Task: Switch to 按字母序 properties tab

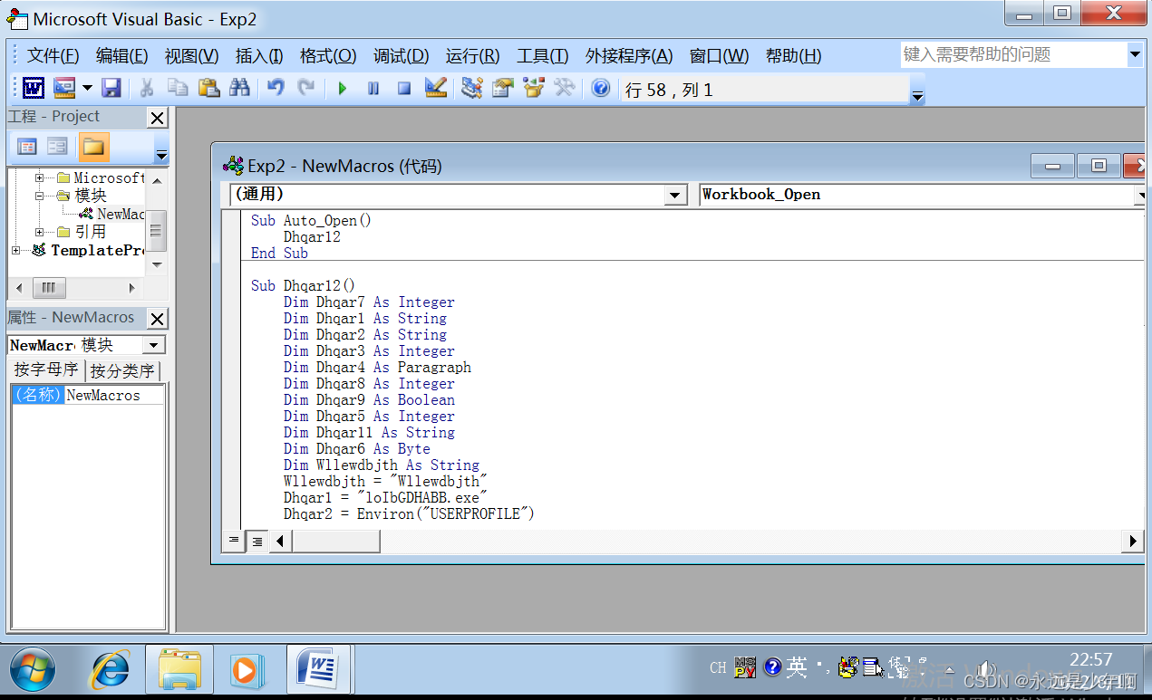Action: click(46, 370)
